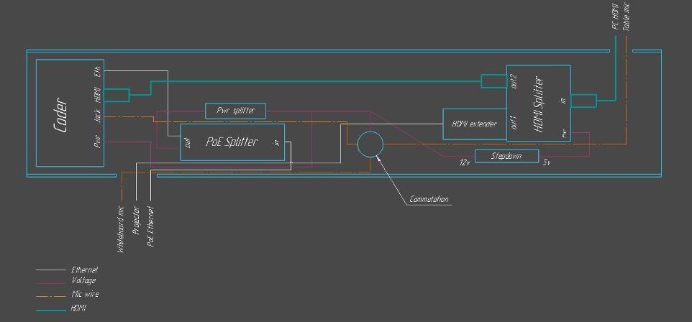Click the Voltage legend entry
Image resolution: width=692 pixels, height=322 pixels.
(83, 281)
